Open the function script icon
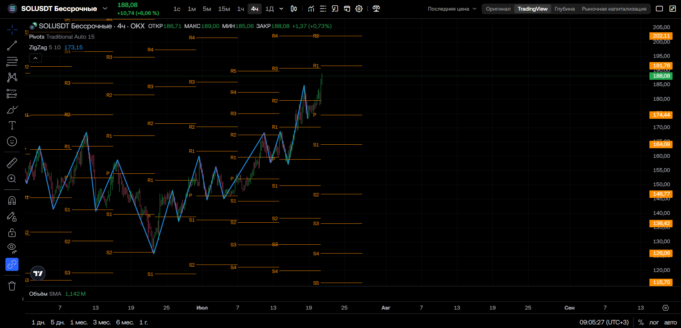The width and height of the screenshot is (681, 328). pos(335,9)
